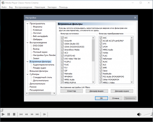Skip to next track icon
Image resolution: width=153 pixels, height=122 pixels.
pos(37,114)
